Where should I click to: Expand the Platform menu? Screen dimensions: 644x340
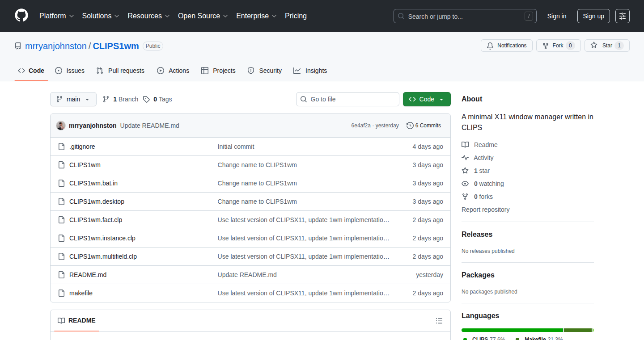pos(56,16)
